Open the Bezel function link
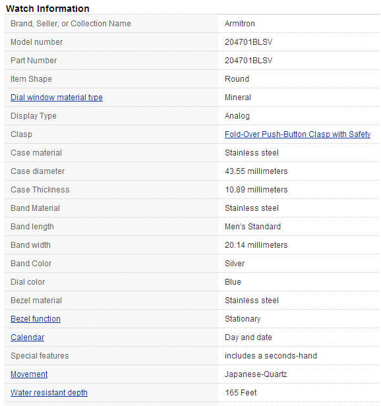The width and height of the screenshot is (381, 406). coord(36,319)
